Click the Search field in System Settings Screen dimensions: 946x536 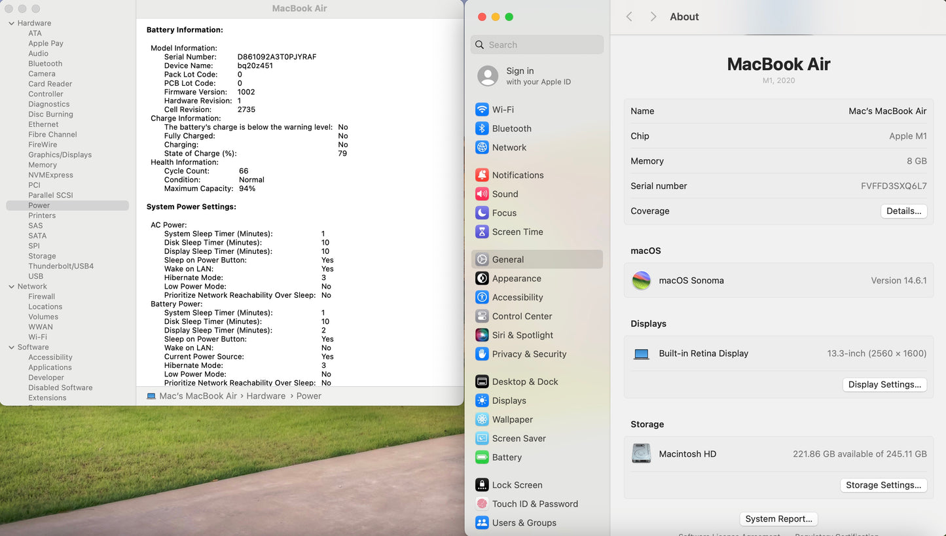pos(536,45)
